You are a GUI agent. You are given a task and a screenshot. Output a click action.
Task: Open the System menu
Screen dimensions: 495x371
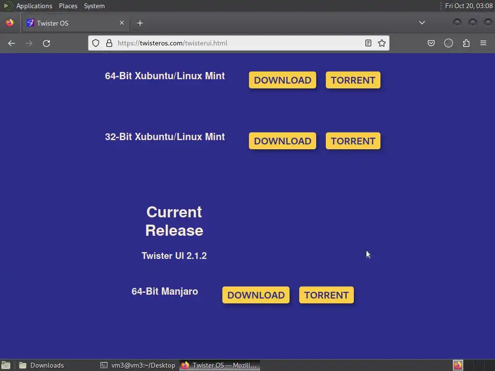(x=94, y=6)
